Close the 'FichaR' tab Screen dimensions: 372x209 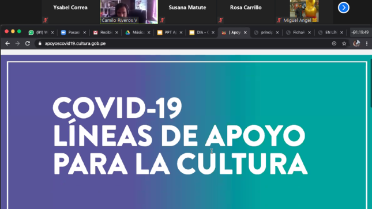pos(309,32)
